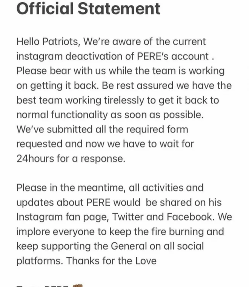
Task: Click the phrase "as soon as possible"
Action: coord(165,114)
